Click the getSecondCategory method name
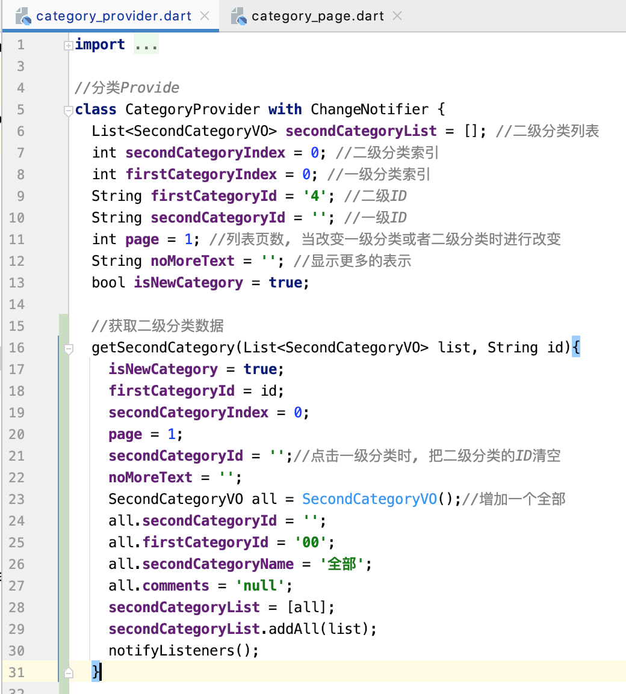626x694 pixels. click(x=163, y=348)
